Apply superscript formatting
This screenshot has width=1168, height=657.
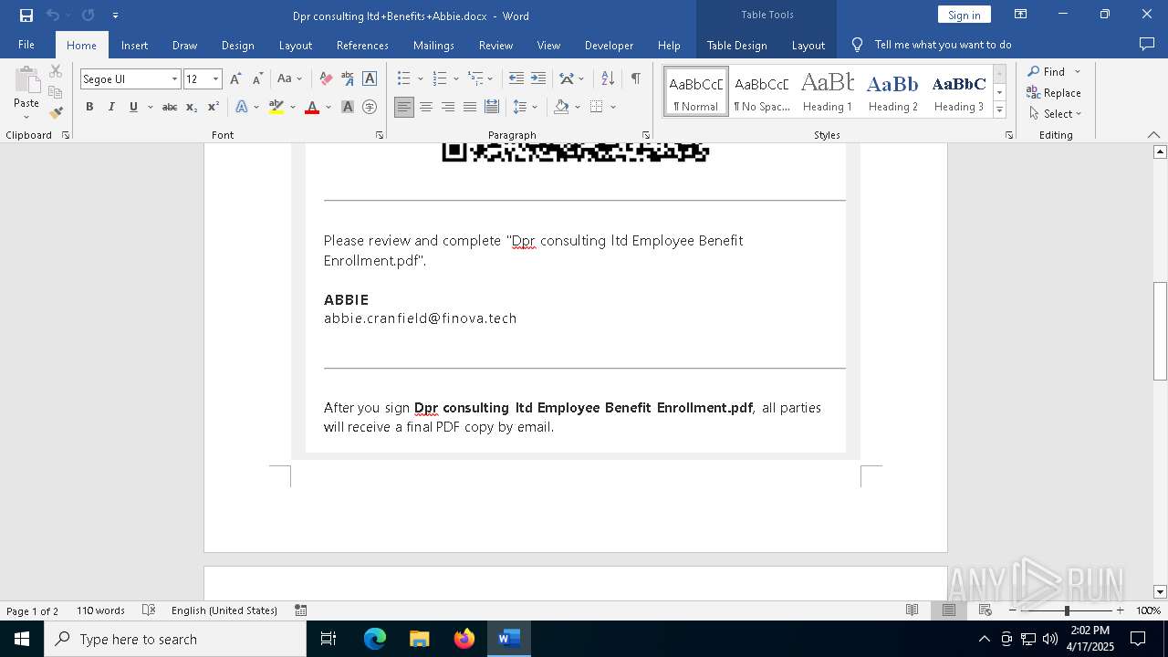point(214,107)
